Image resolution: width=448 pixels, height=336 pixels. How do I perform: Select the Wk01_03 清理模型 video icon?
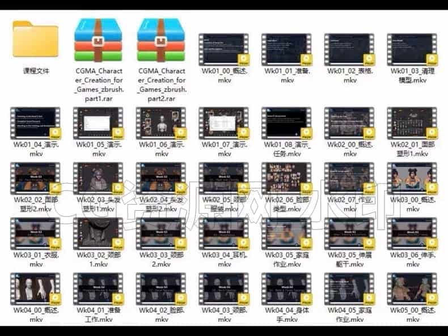coord(413,50)
